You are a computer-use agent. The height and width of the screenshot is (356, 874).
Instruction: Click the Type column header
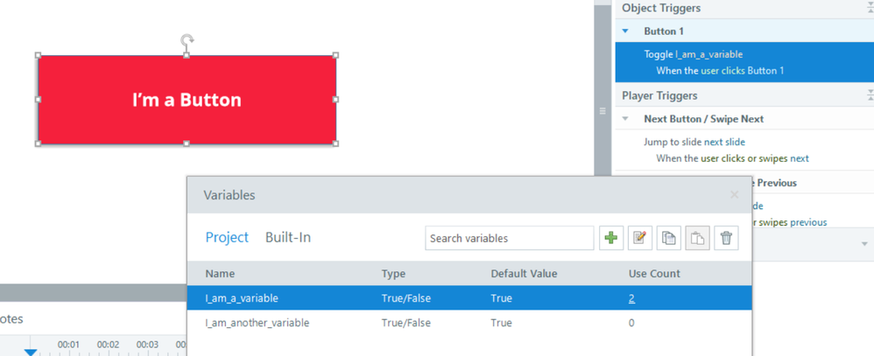(x=393, y=274)
